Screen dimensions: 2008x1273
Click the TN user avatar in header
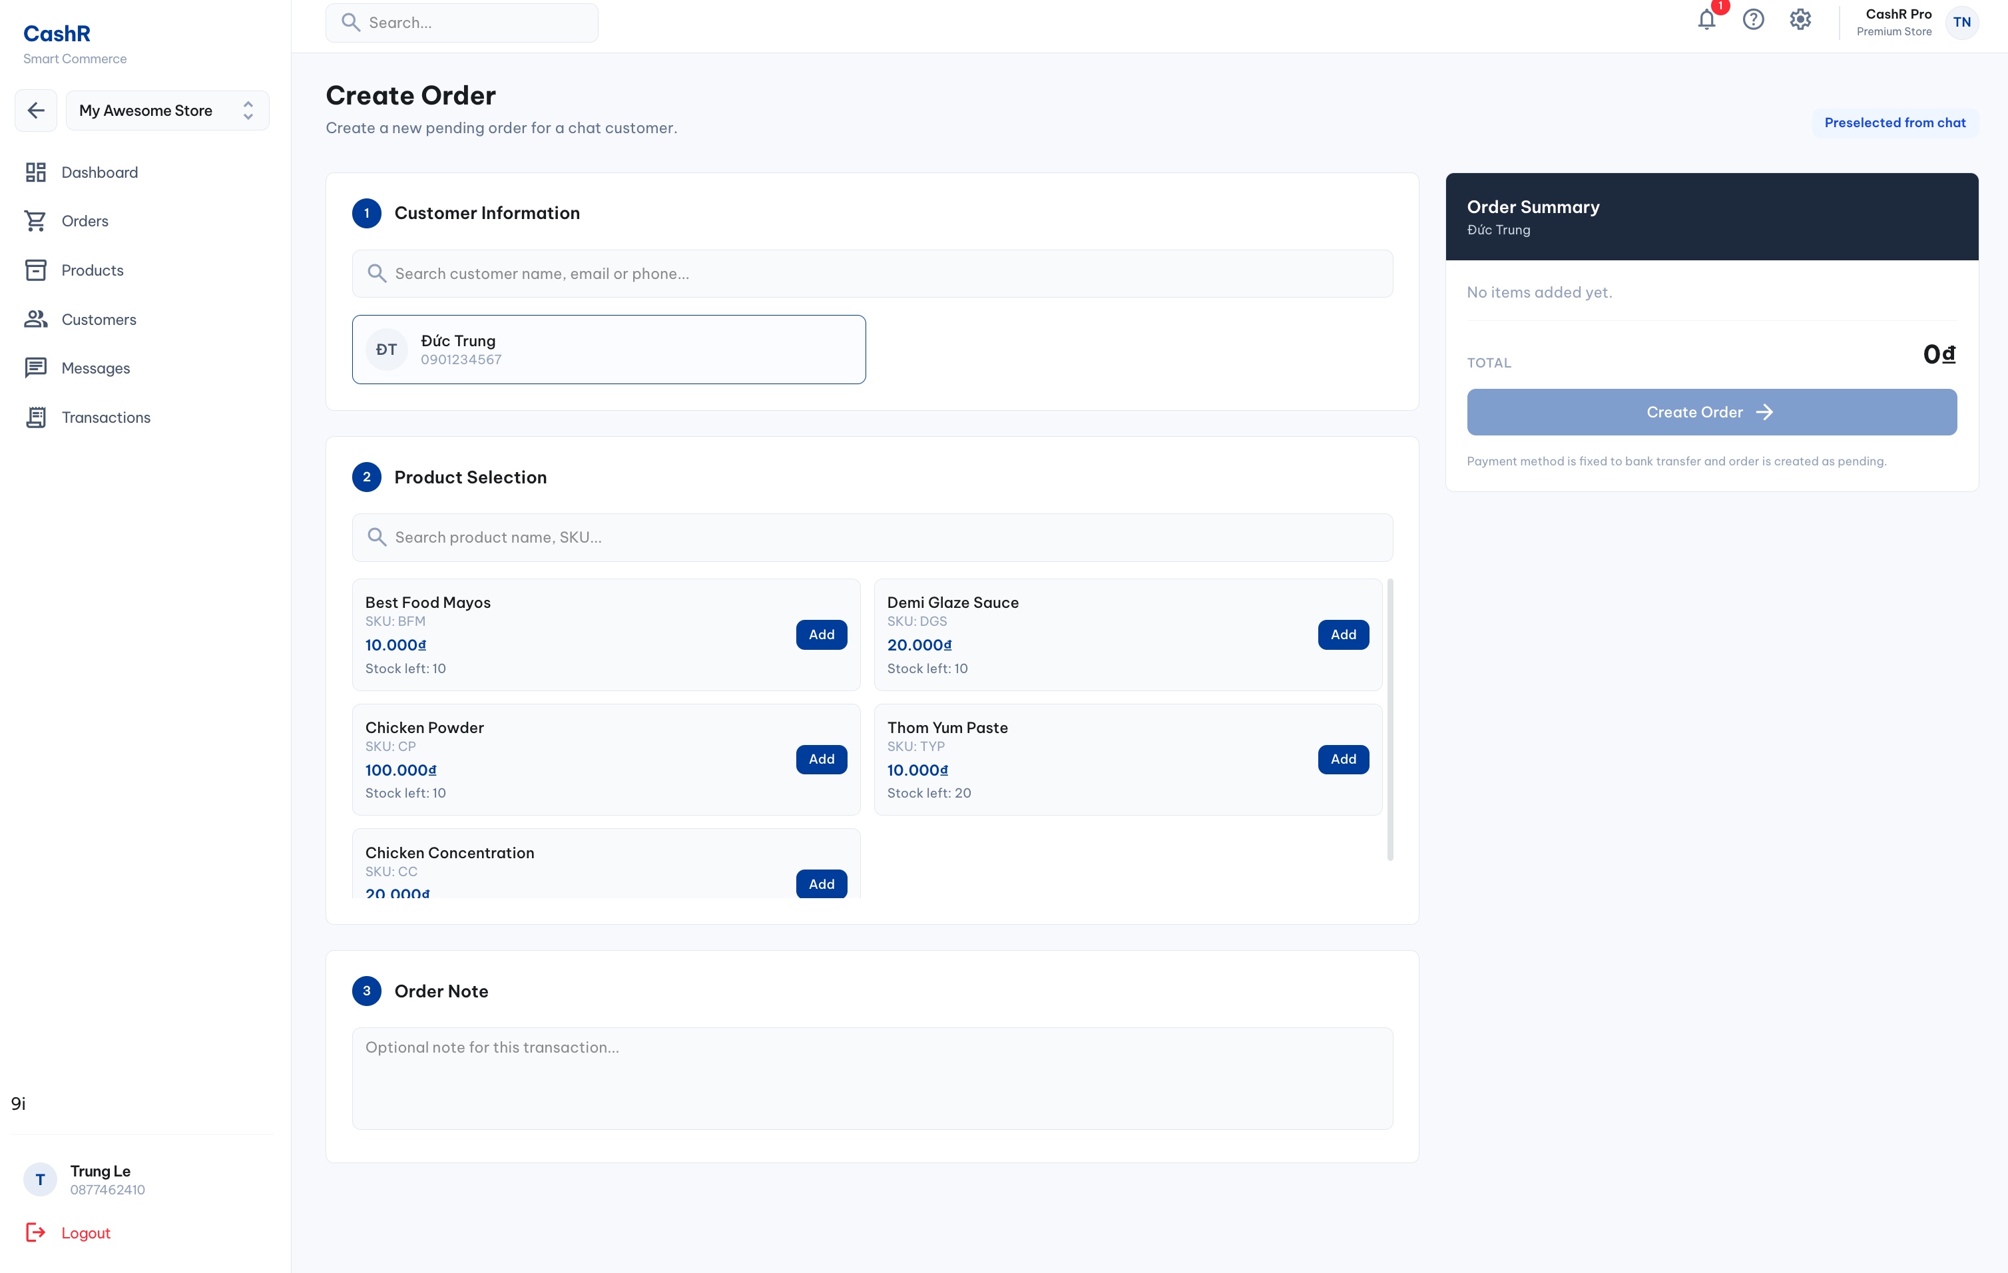[x=1961, y=23]
